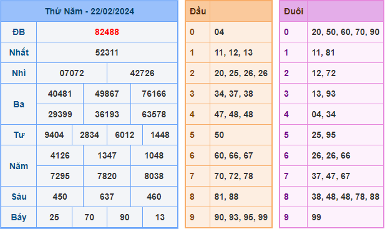
Task: Click the 'Nhất' prize row label
Action: tap(19, 52)
